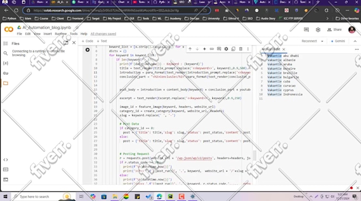Click the vertical scrollbar of code cell

point(254,155)
